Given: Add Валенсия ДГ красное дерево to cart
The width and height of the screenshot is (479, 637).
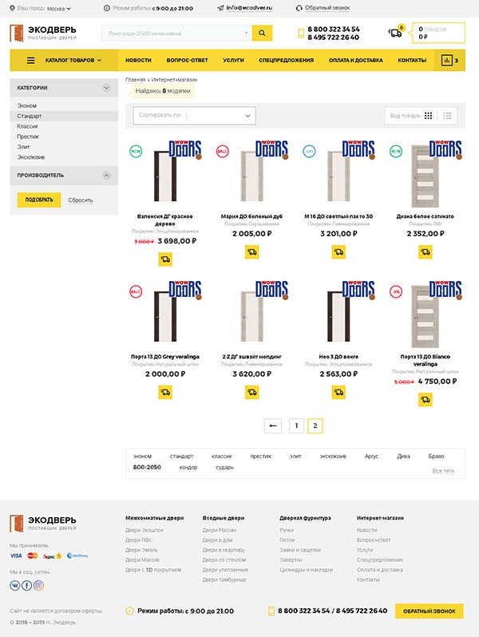Looking at the screenshot, I should (x=165, y=259).
